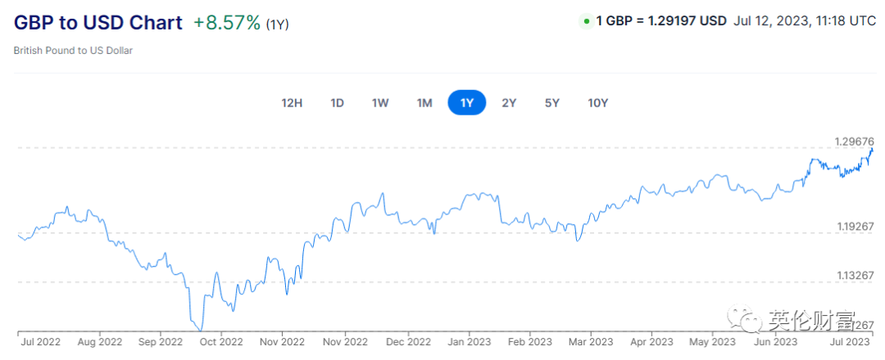Click the 1.19267 gridline label

(x=855, y=226)
